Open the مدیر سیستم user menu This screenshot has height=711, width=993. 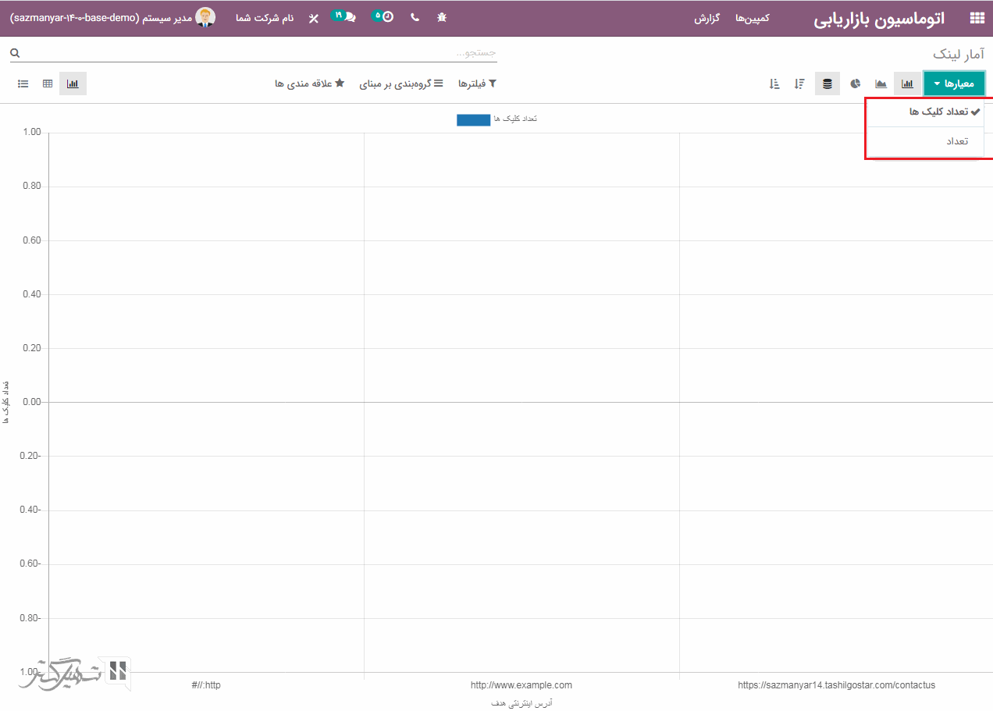click(x=112, y=17)
